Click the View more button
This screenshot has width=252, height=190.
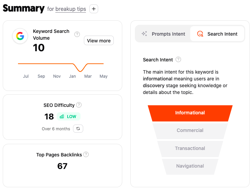[x=99, y=40]
